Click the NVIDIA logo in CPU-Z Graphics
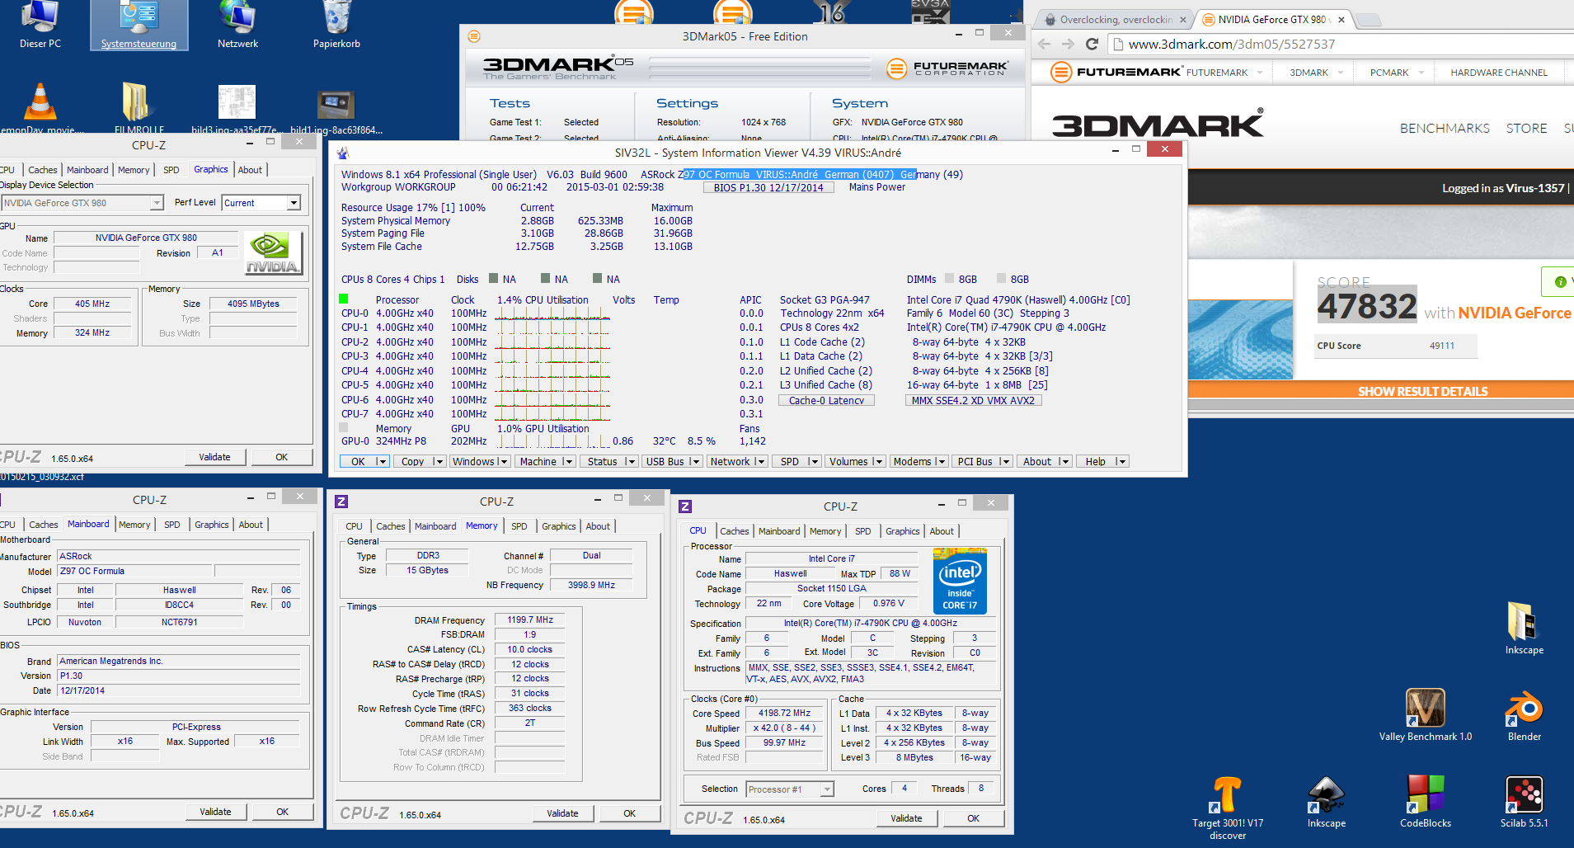This screenshot has width=1574, height=848. pyautogui.click(x=274, y=253)
